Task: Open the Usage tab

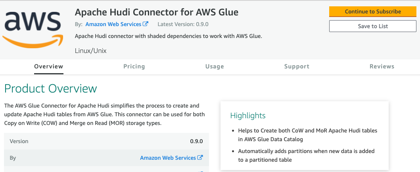Action: tap(215, 66)
